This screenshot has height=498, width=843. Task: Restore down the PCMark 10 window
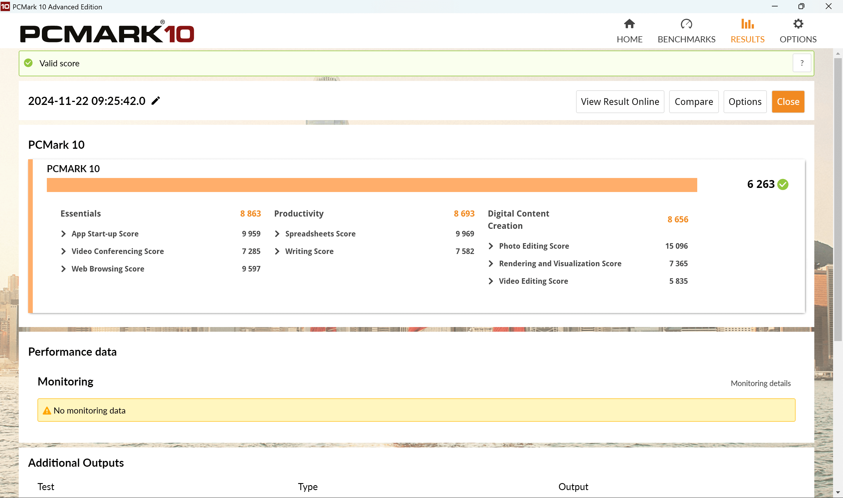pos(801,6)
